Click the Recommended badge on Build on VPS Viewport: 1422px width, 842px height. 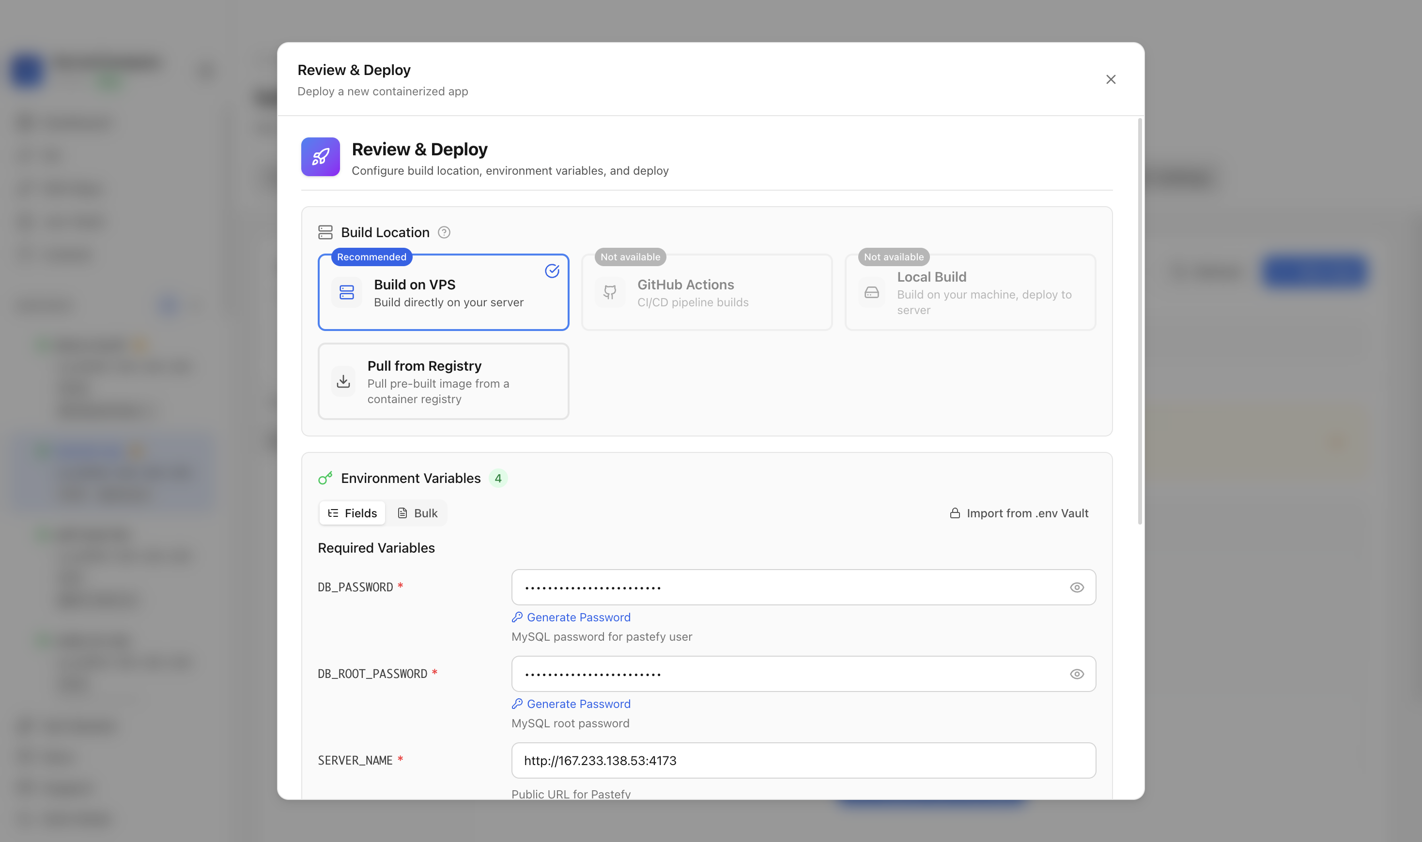tap(371, 257)
